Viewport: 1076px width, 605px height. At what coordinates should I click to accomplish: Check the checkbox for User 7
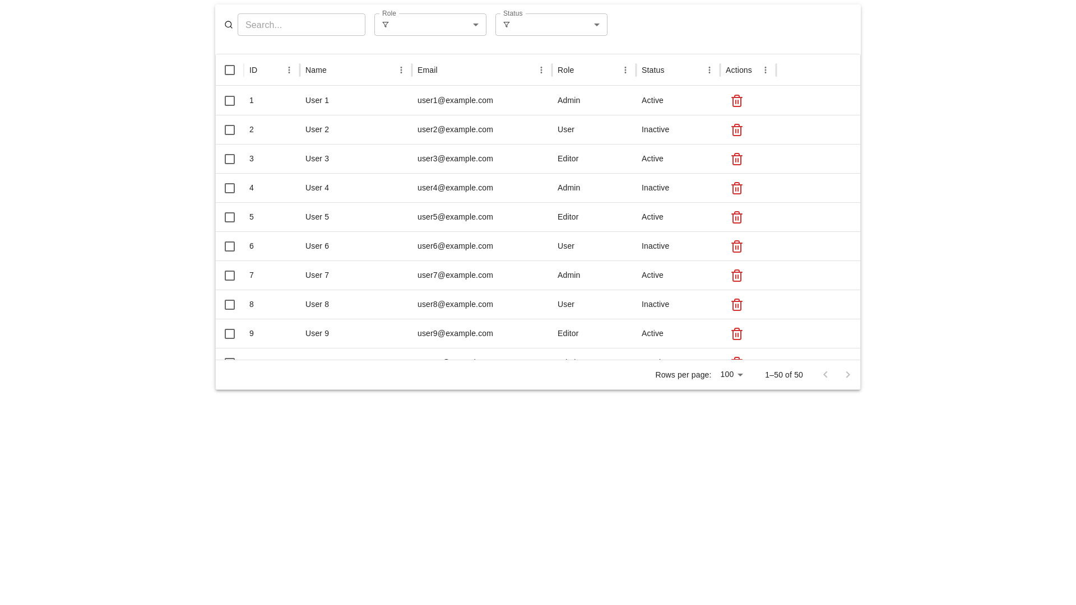pyautogui.click(x=230, y=275)
